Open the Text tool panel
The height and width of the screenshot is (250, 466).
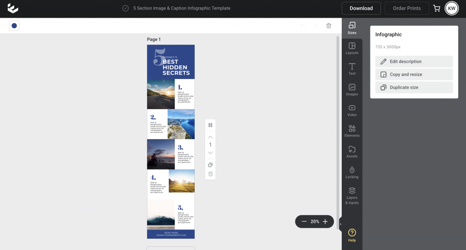tap(352, 69)
